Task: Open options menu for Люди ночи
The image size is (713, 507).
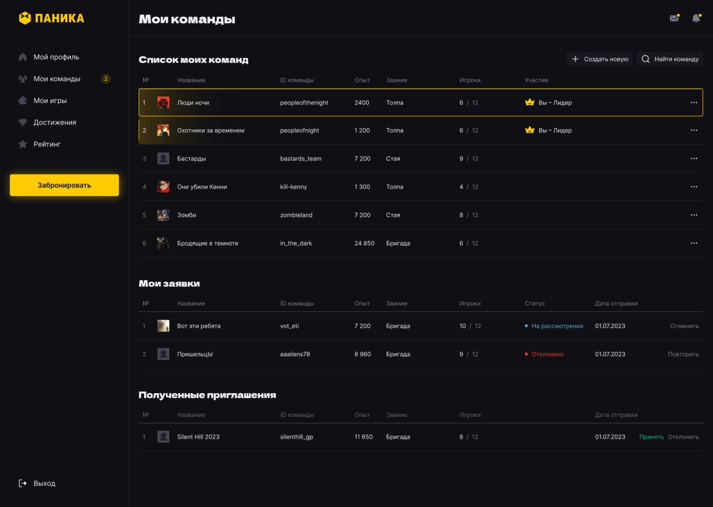Action: click(x=694, y=103)
